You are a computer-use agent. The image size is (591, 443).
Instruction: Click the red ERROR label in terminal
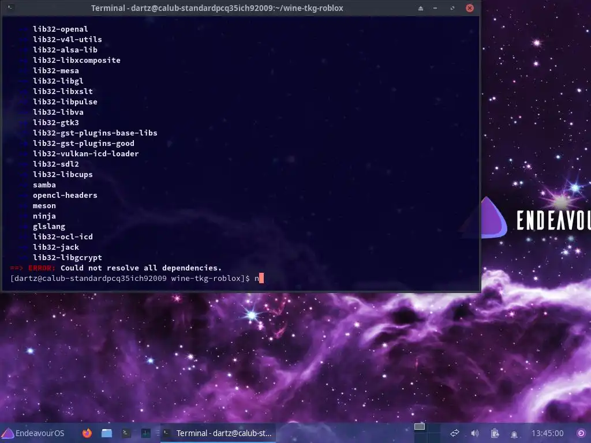(x=42, y=268)
